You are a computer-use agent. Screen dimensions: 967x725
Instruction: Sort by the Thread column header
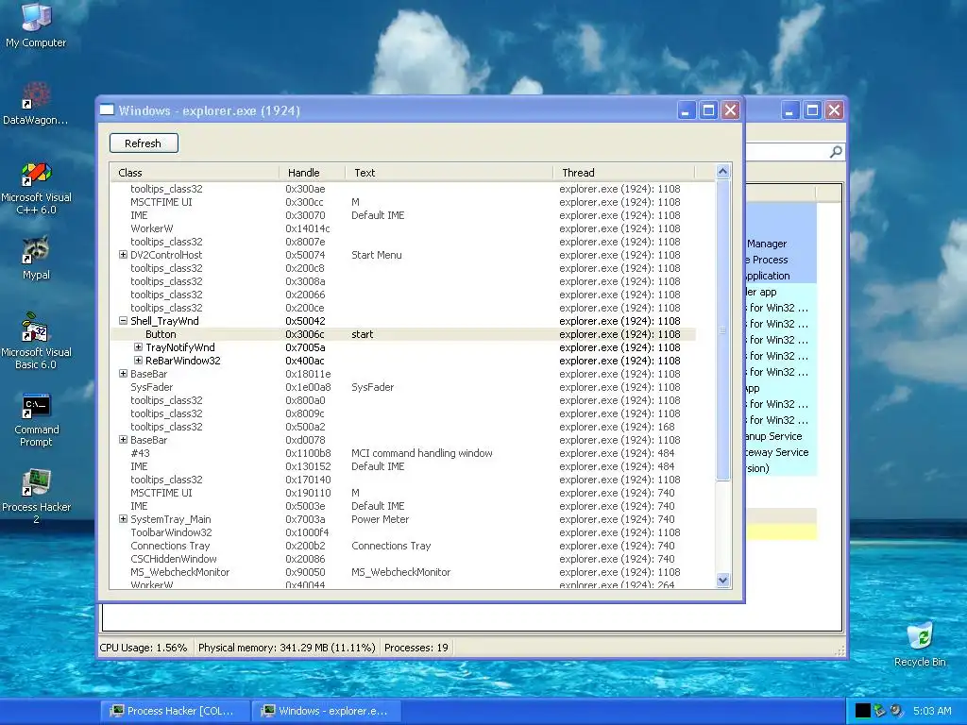pos(624,173)
